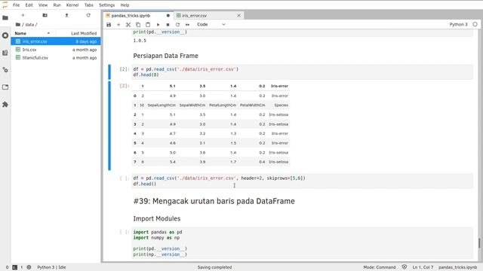Close the iris_error.csv tab
This screenshot has height=271, width=483.
[238, 16]
